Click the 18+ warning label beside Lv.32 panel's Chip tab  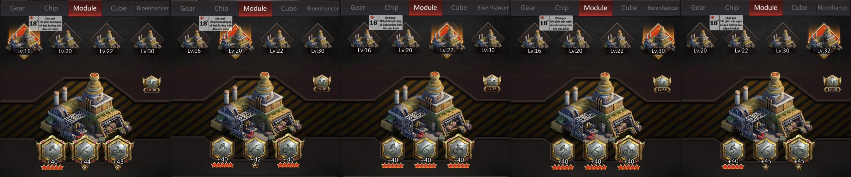coord(726,23)
